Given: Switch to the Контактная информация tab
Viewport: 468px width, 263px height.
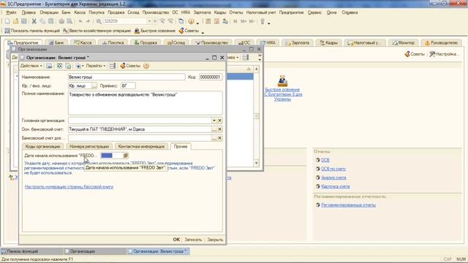Looking at the screenshot, I should click(141, 146).
